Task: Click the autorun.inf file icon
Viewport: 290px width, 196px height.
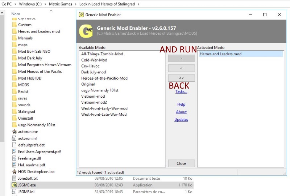Action: [14, 138]
